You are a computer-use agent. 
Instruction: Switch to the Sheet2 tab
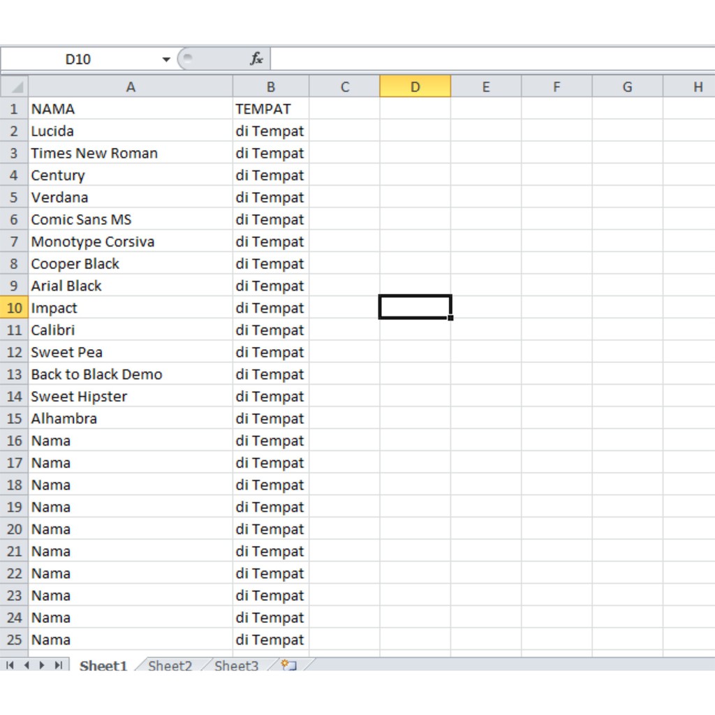click(170, 665)
